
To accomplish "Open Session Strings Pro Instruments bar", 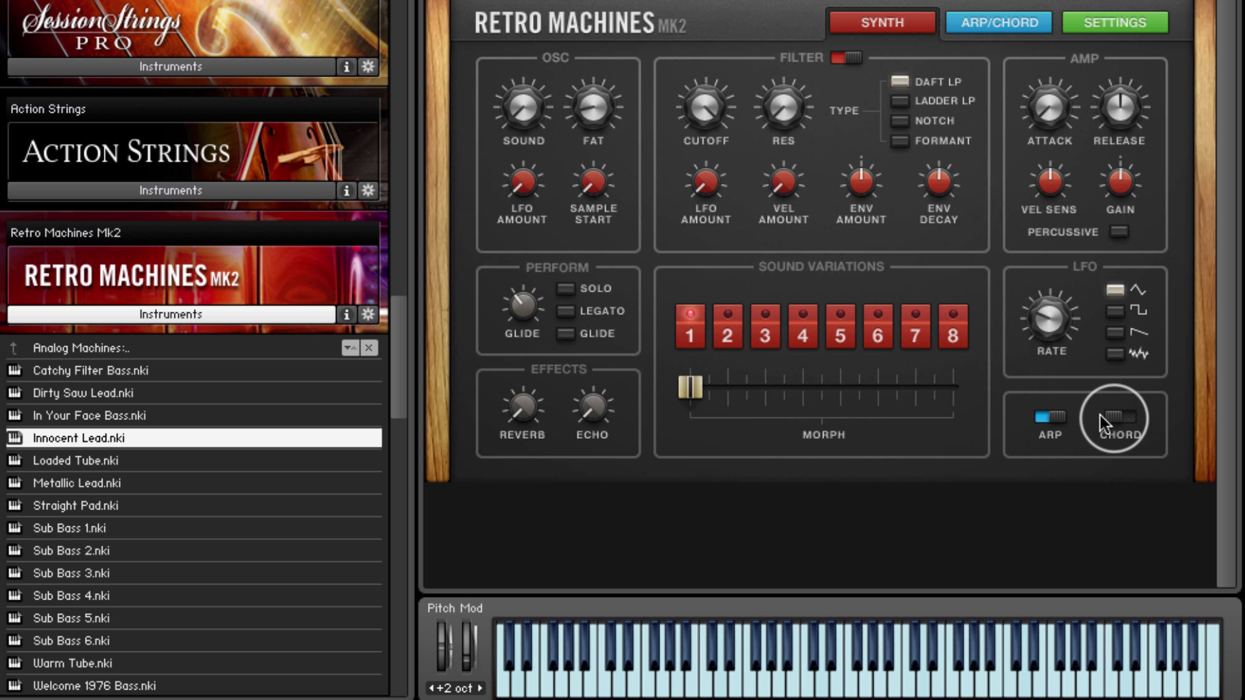I will pyautogui.click(x=171, y=67).
